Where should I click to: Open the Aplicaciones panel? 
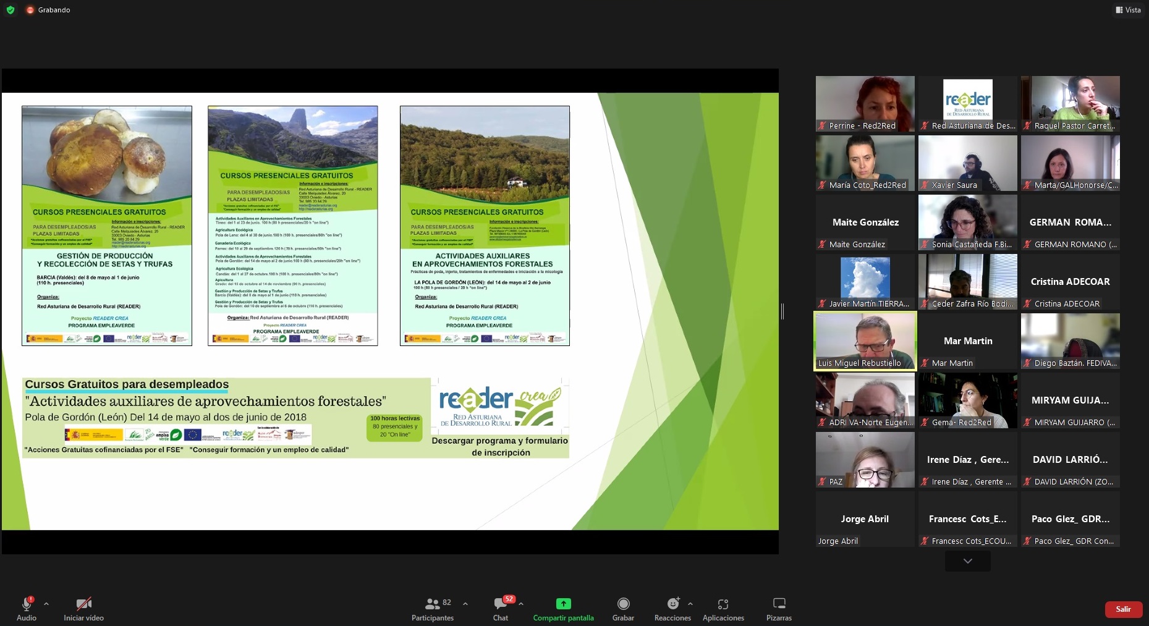coord(723,604)
